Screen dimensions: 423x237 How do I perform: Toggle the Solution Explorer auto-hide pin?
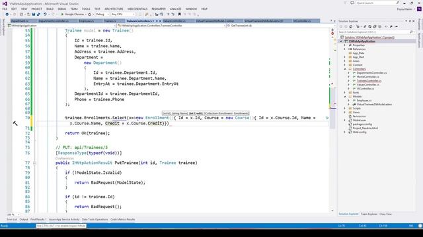410,21
